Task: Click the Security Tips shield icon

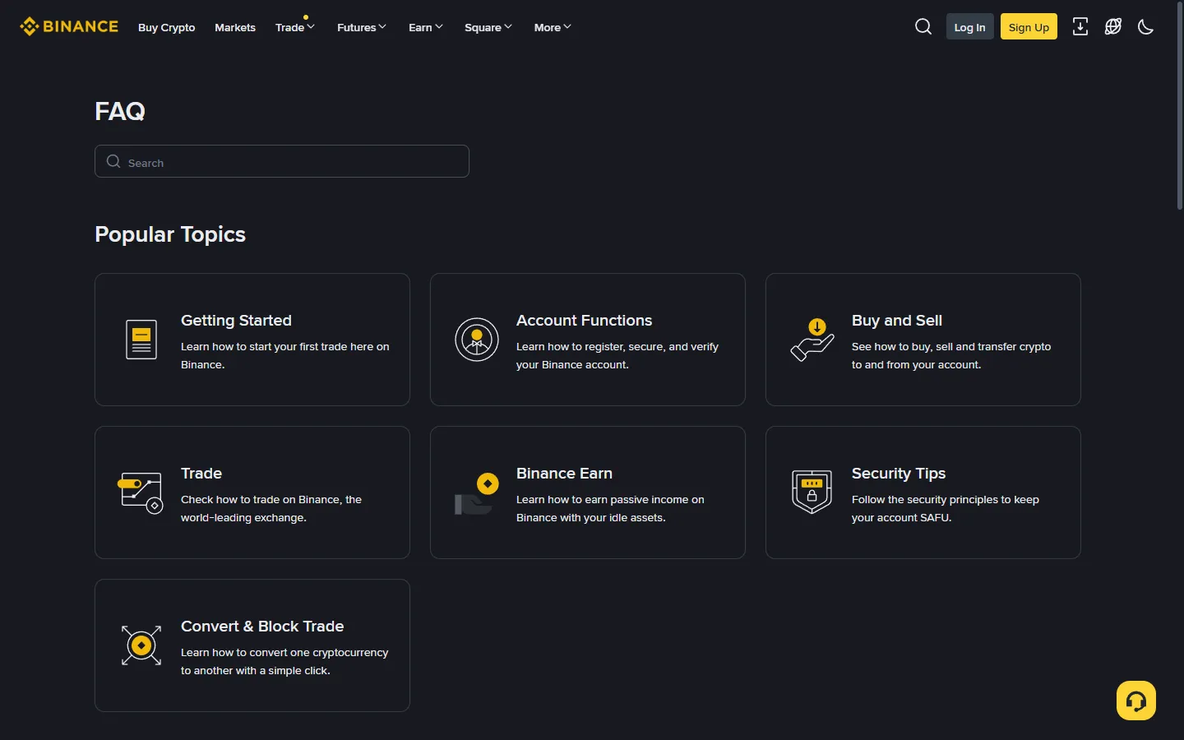Action: point(812,492)
